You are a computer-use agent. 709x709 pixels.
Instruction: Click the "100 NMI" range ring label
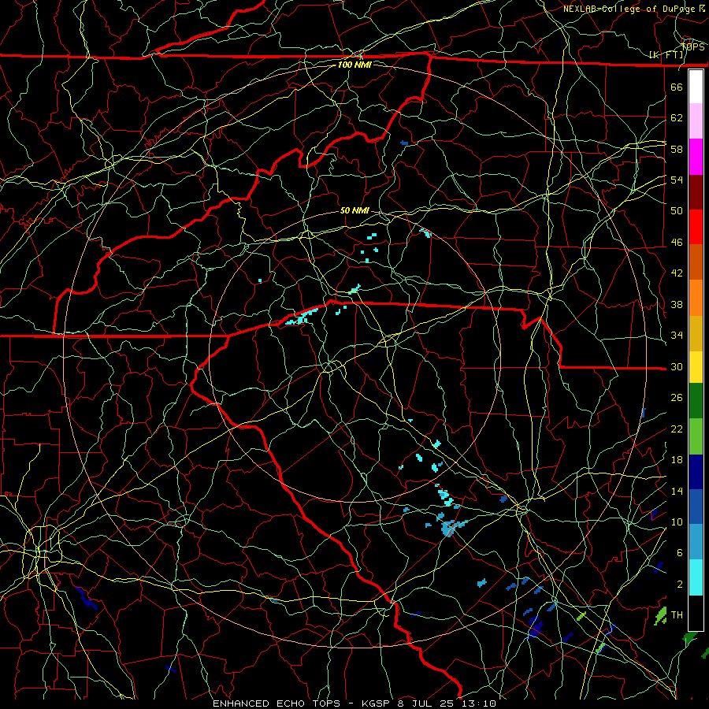(x=354, y=65)
